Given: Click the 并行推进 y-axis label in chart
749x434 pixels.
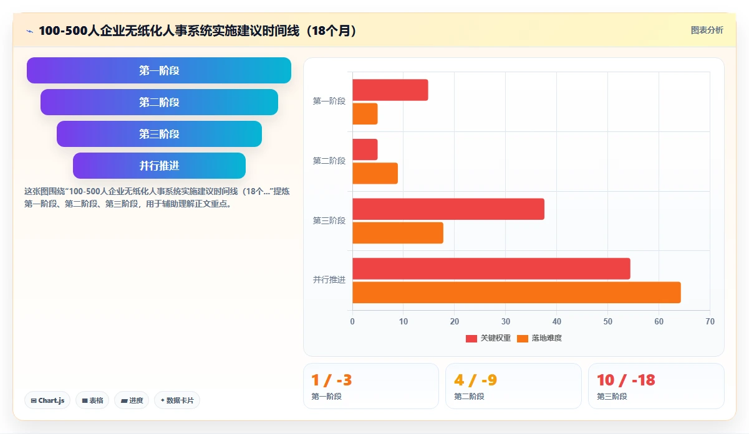Looking at the screenshot, I should click(x=329, y=280).
